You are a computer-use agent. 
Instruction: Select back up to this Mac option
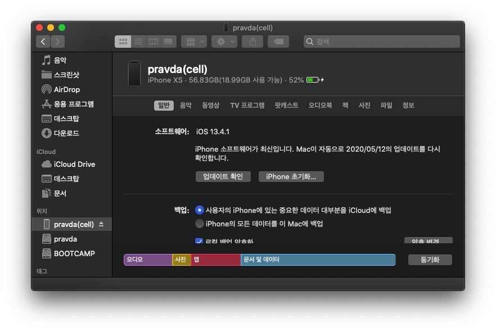tap(199, 224)
